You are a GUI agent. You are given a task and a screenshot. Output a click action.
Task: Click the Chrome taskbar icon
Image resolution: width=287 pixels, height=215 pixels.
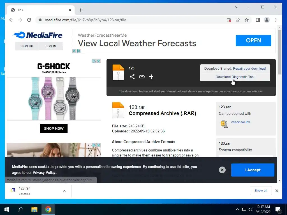click(x=48, y=209)
